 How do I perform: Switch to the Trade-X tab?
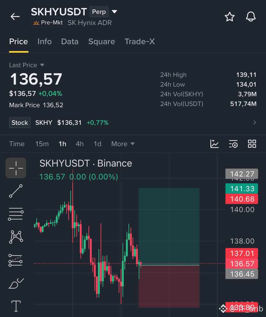pyautogui.click(x=140, y=42)
